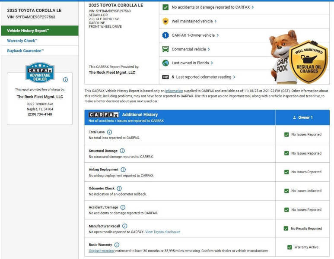Click the info icon beside Accident / Damage
334x259 pixels.
tap(123, 207)
